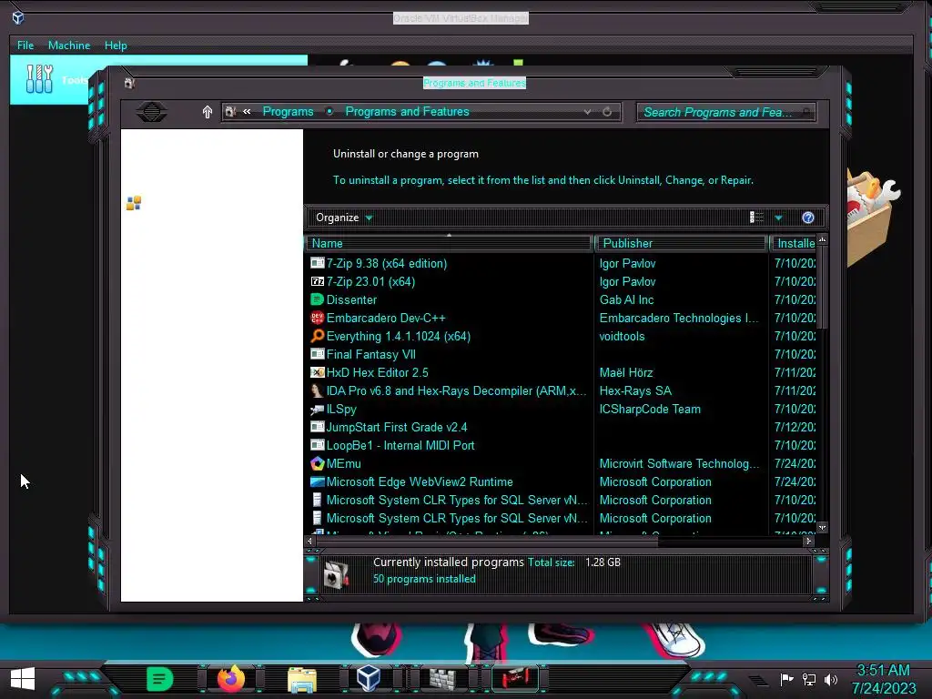Click '50 programs installed' status text

click(424, 579)
